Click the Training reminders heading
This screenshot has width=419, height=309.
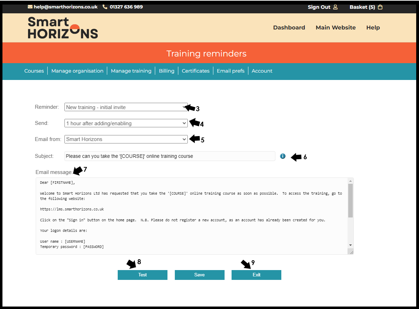coord(206,54)
